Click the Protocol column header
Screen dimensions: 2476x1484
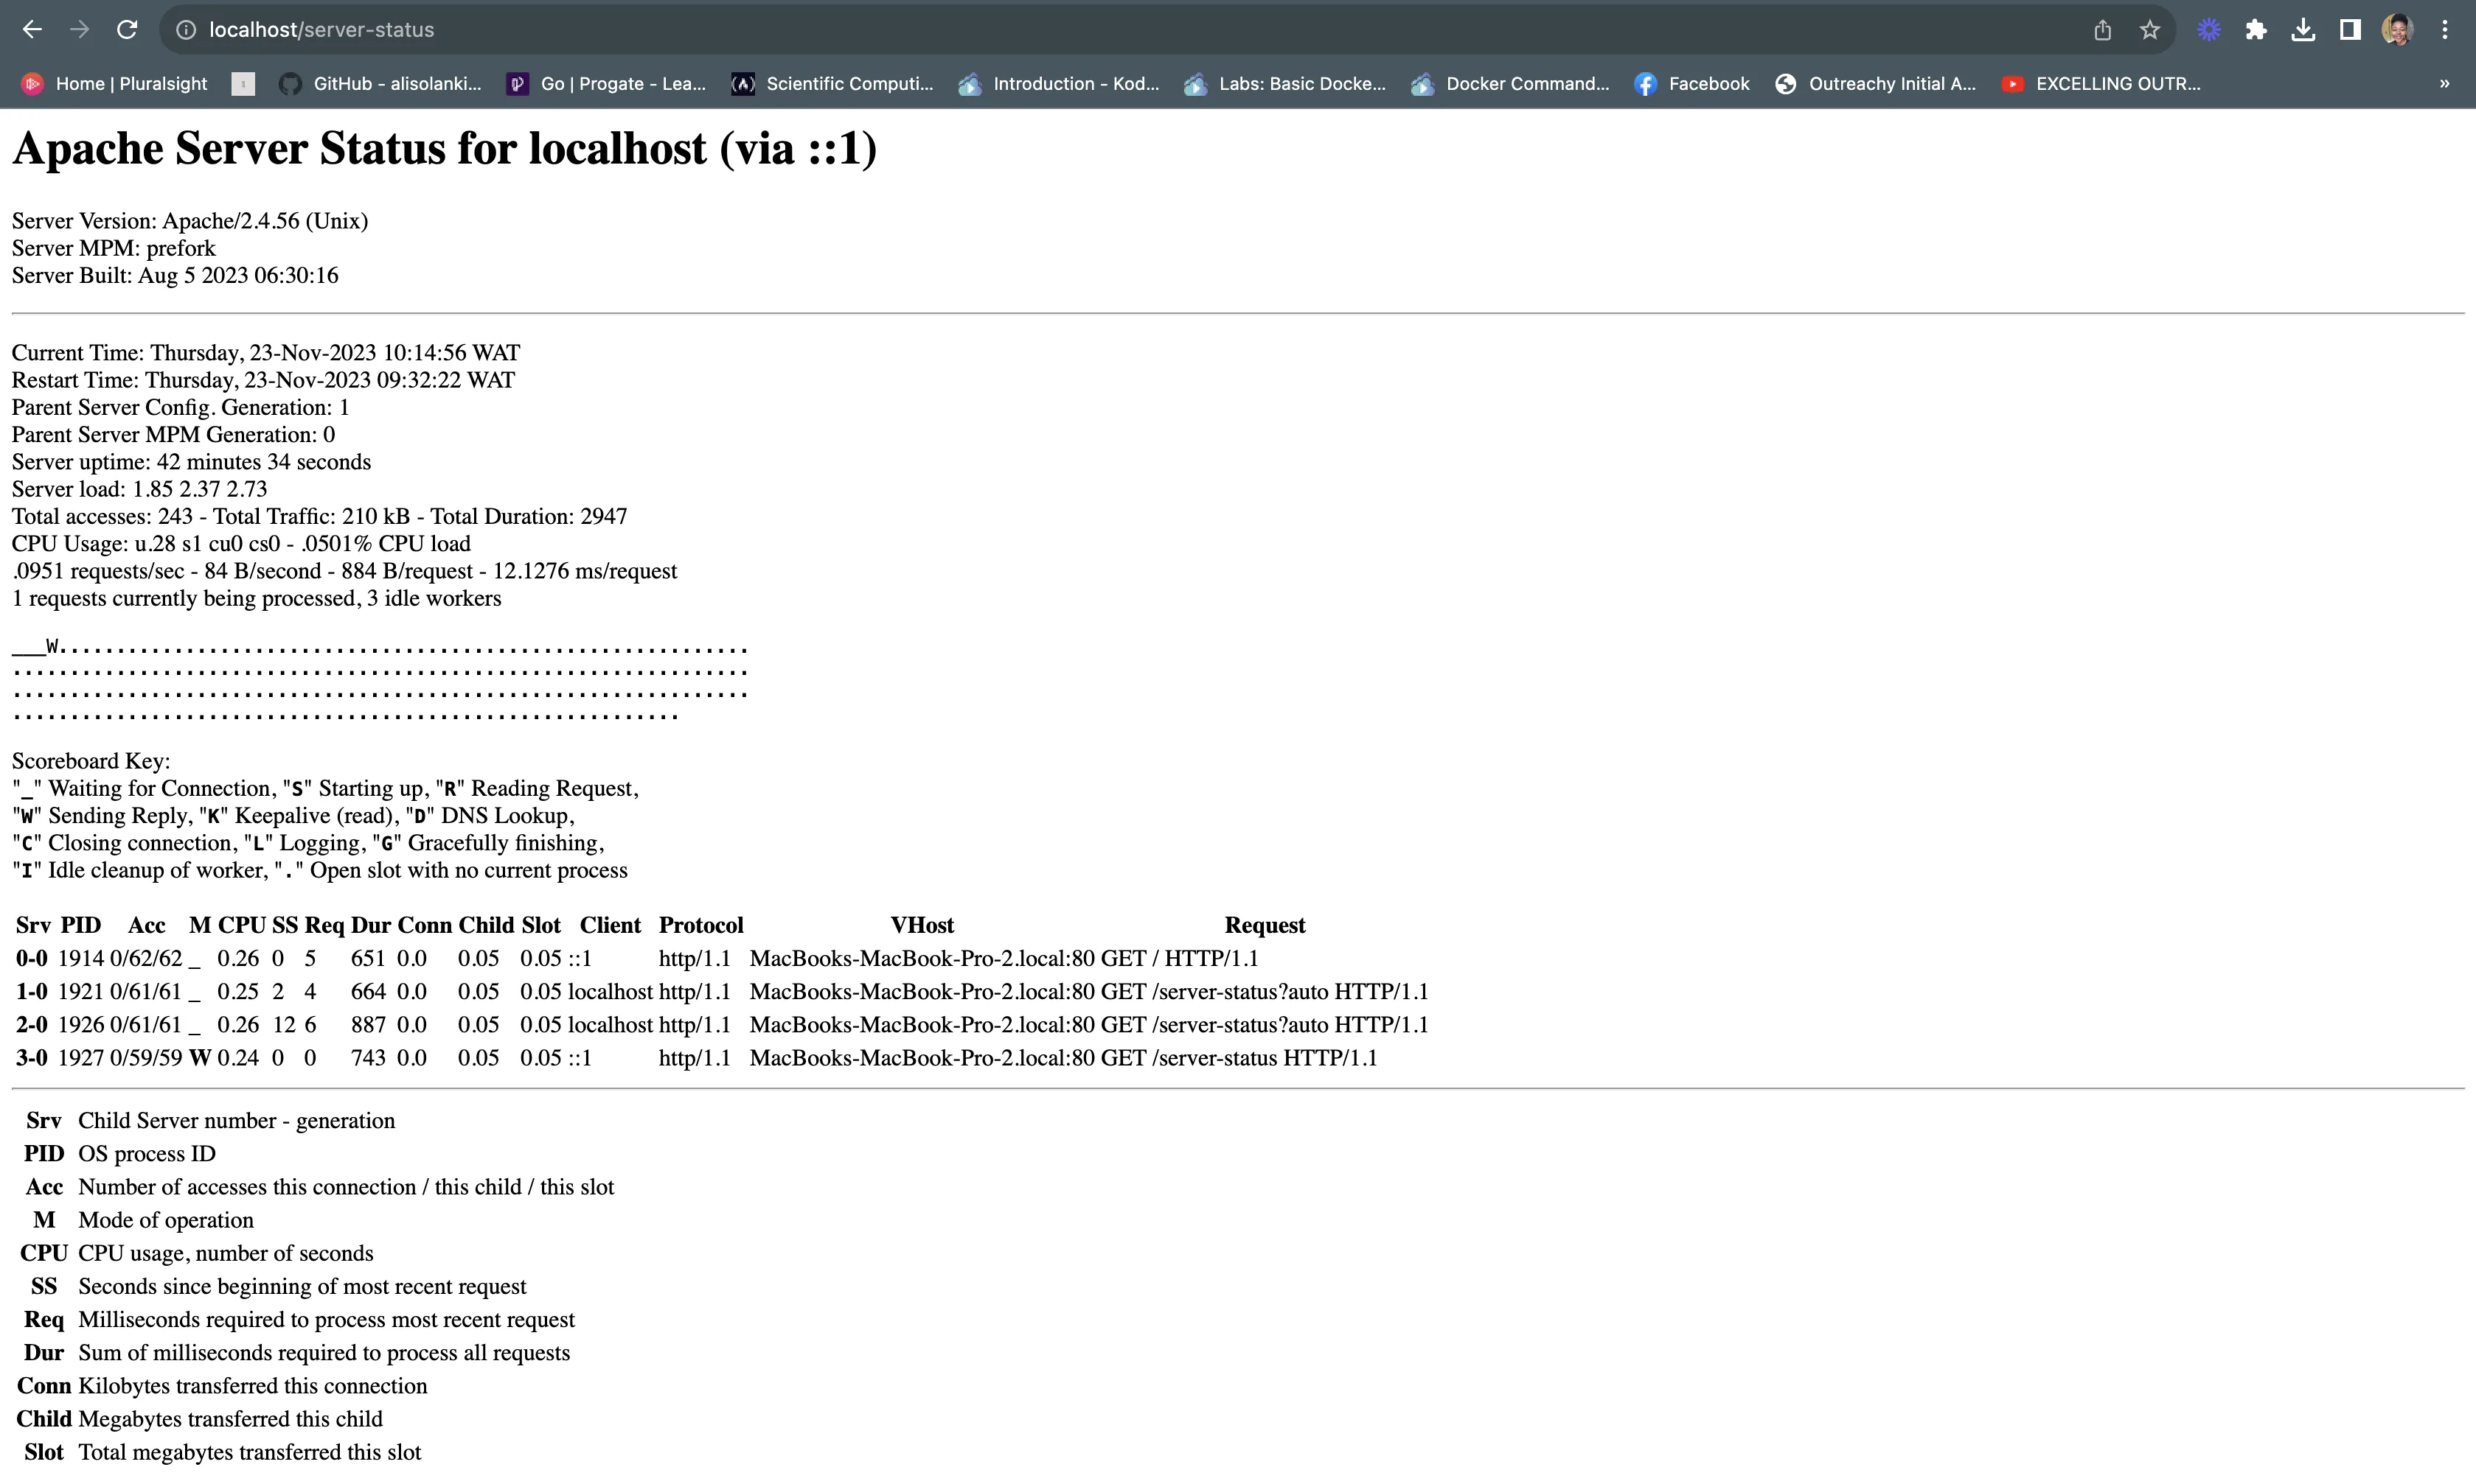tap(701, 925)
